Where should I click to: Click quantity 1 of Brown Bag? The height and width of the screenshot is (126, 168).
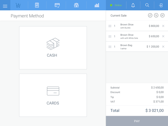(x=115, y=47)
